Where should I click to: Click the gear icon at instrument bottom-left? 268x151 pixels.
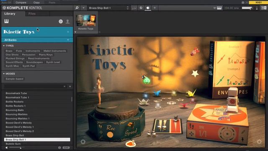point(83,142)
